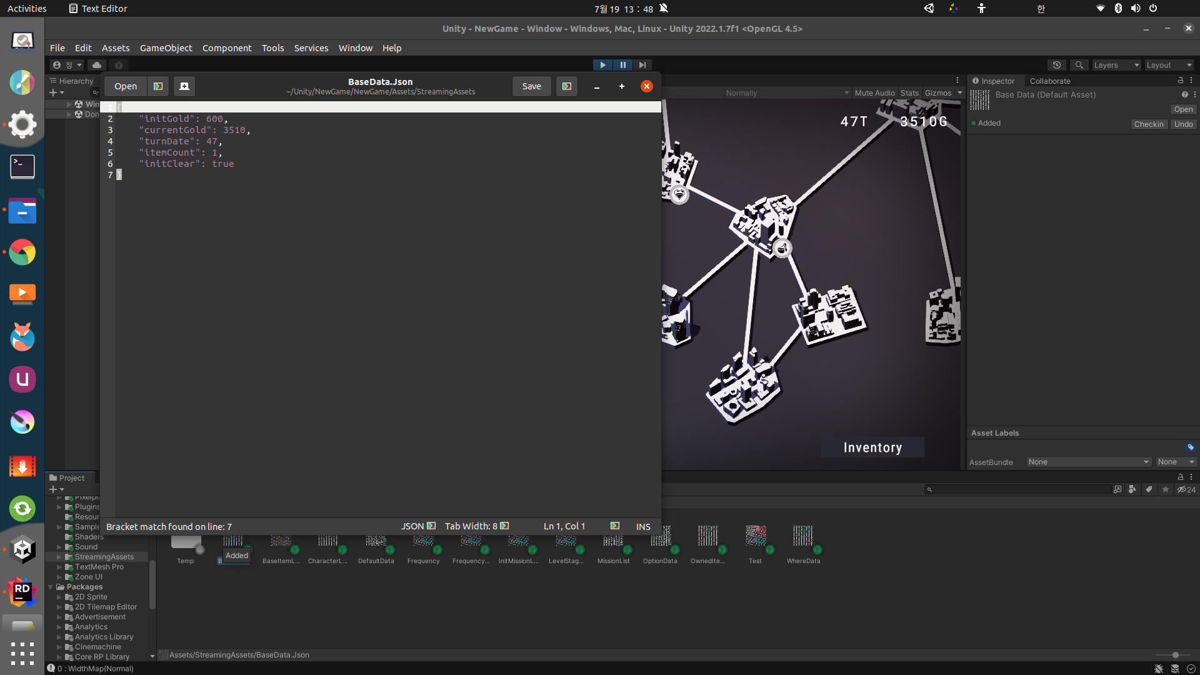Show Applications grid in dock
The image size is (1200, 675).
pos(22,653)
